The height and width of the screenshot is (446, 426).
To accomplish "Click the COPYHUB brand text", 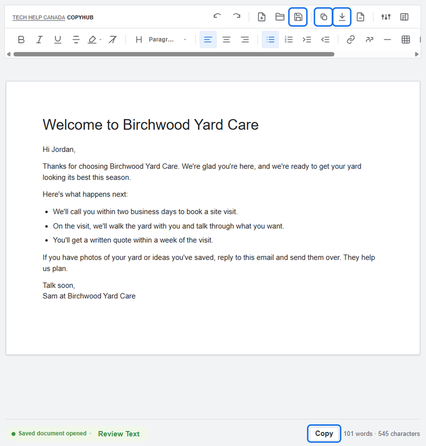I will 80,17.
